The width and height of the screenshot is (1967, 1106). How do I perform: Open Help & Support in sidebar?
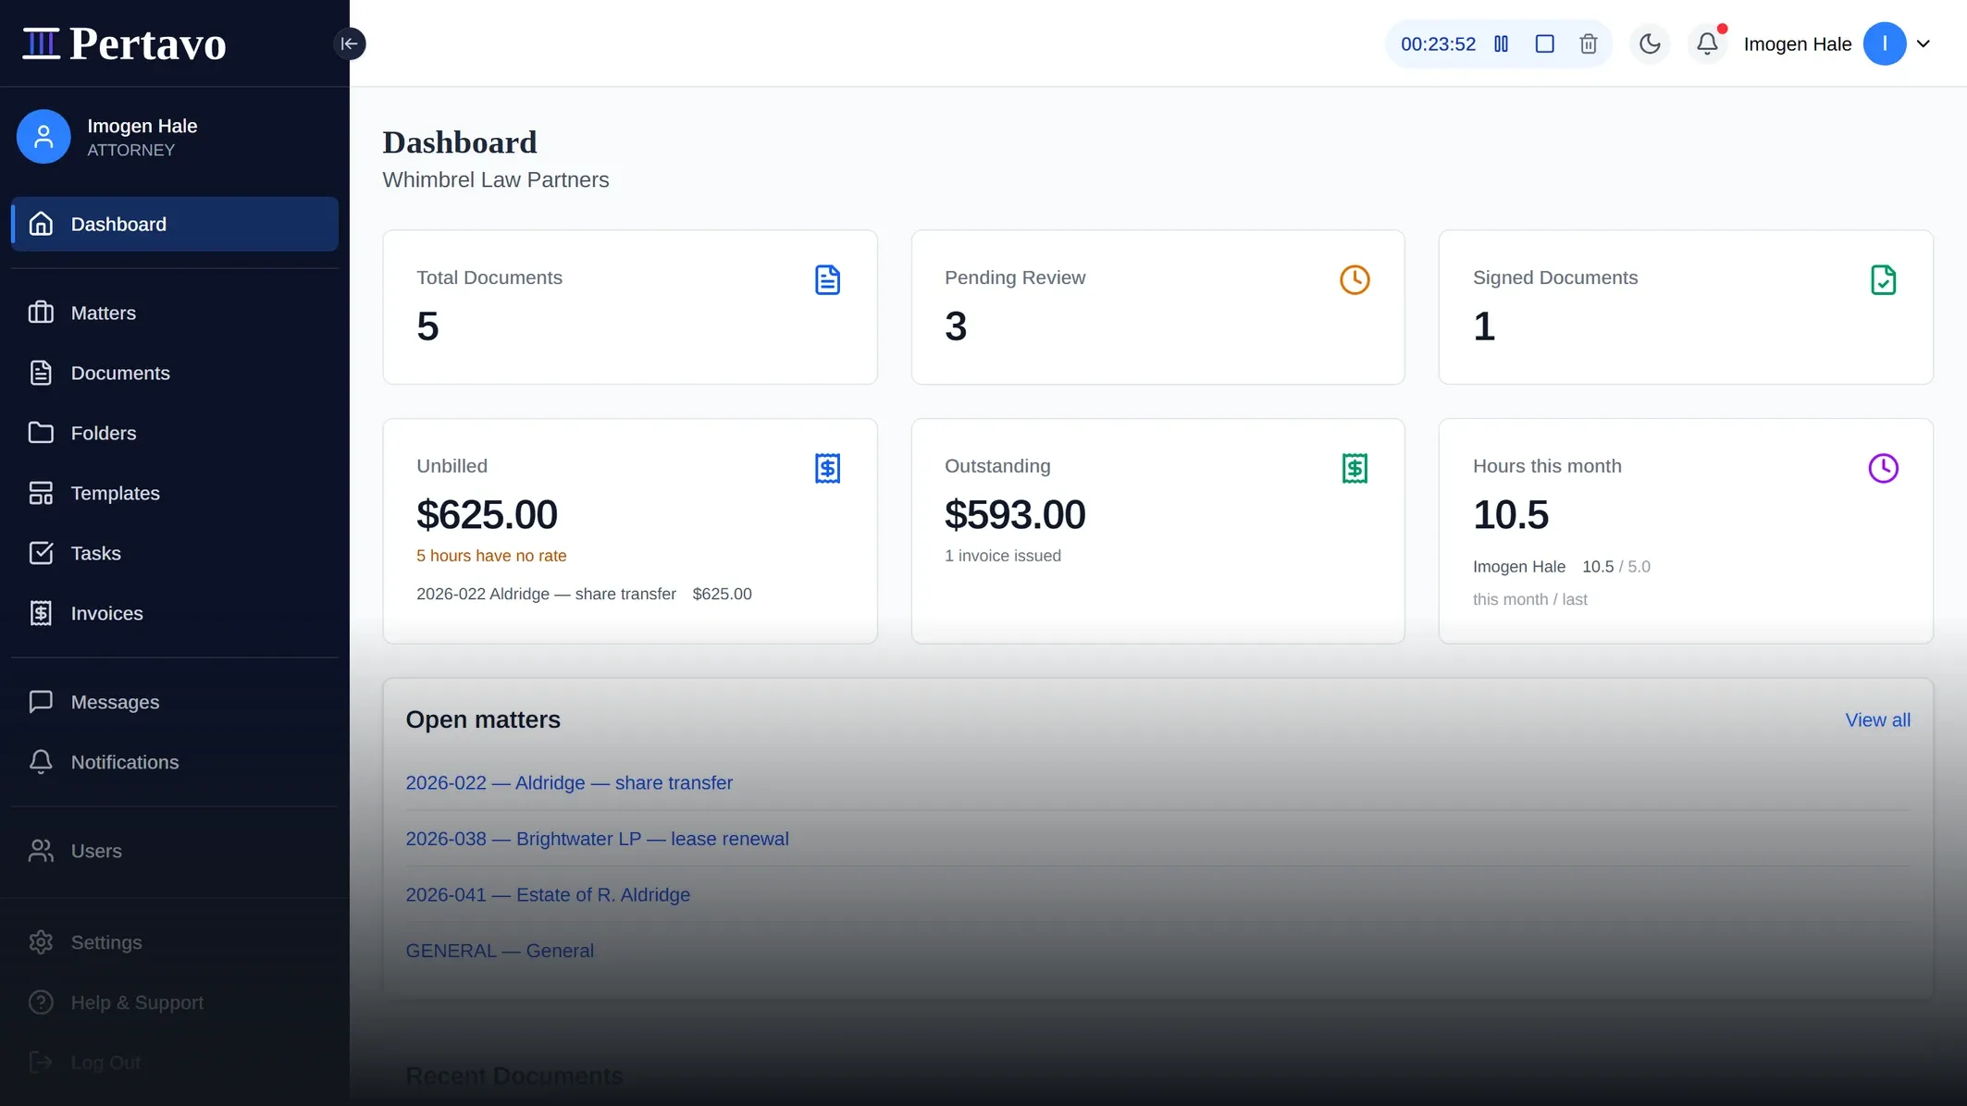(x=175, y=1002)
